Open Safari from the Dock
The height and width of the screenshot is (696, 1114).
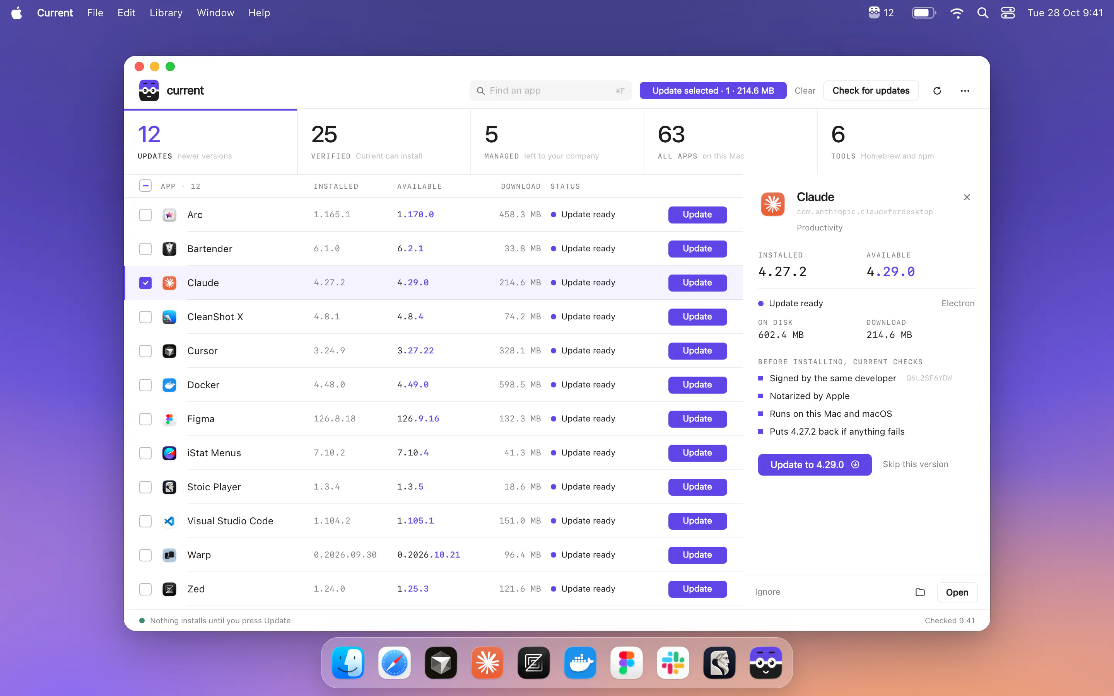(395, 663)
